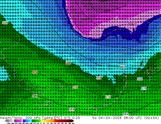
Task: Click the '[°C]' unit text
Action: 59,118
